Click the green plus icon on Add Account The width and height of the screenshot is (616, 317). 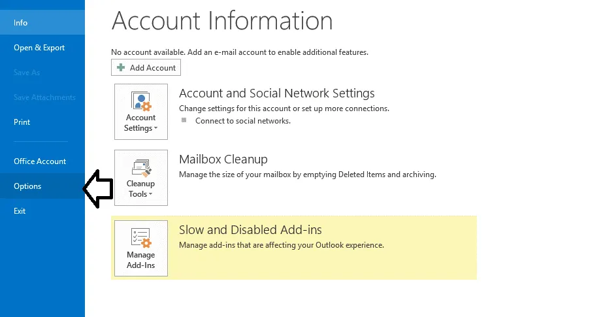pyautogui.click(x=121, y=67)
